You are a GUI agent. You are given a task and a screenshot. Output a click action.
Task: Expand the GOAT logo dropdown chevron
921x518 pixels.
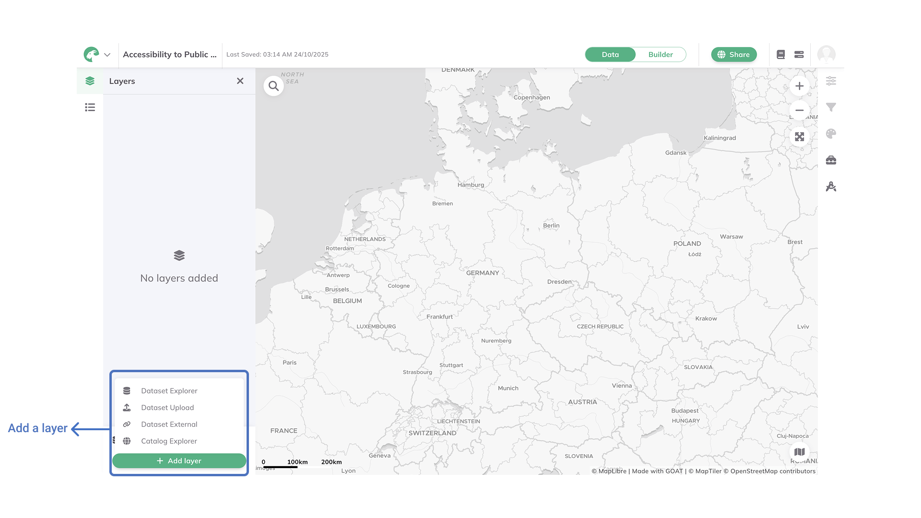tap(107, 55)
